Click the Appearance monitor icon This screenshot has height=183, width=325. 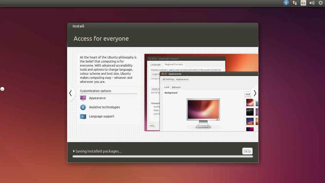click(83, 98)
